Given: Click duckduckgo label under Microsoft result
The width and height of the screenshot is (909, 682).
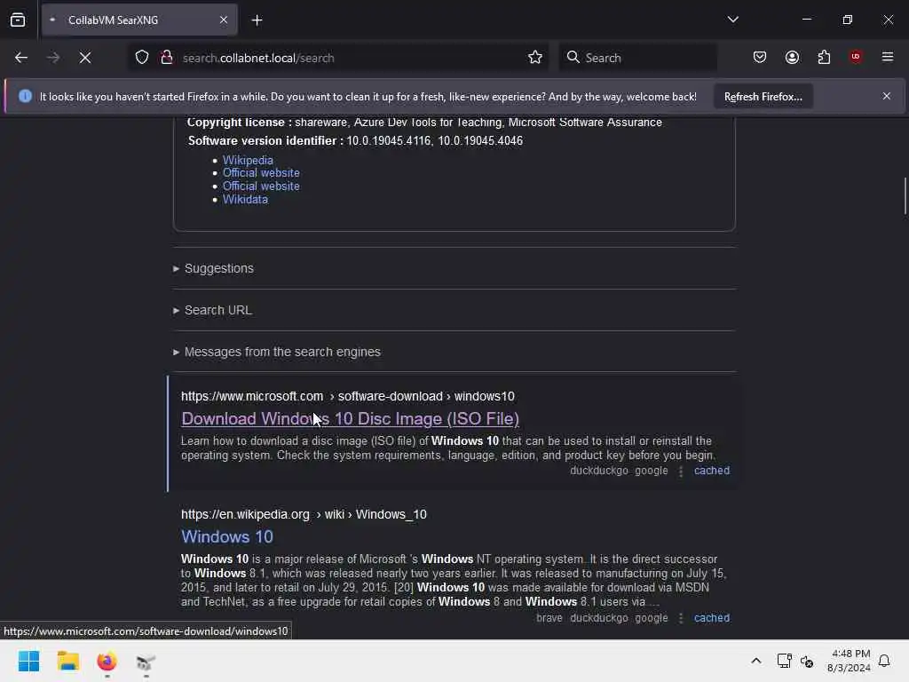Looking at the screenshot, I should [599, 471].
